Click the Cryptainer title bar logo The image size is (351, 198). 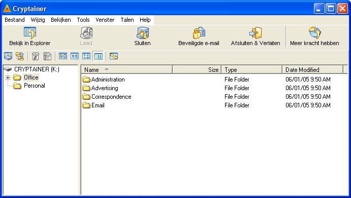pos(7,9)
